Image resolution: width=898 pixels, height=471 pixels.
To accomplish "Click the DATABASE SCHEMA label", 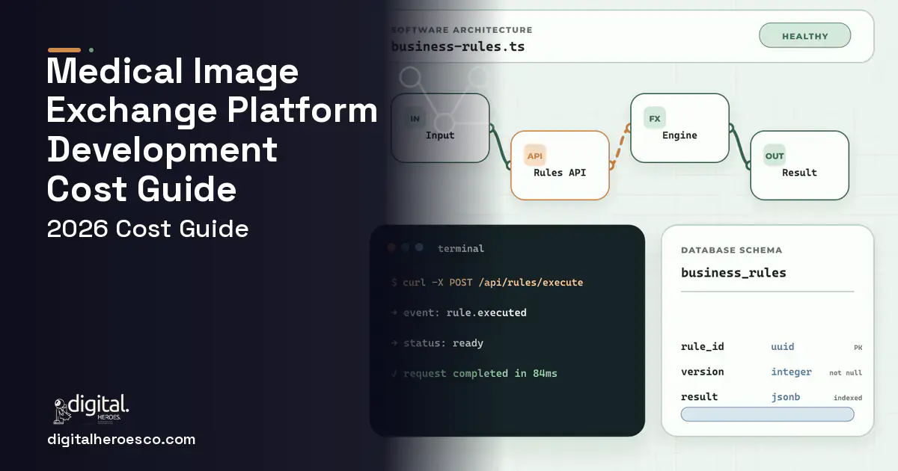I will click(731, 250).
